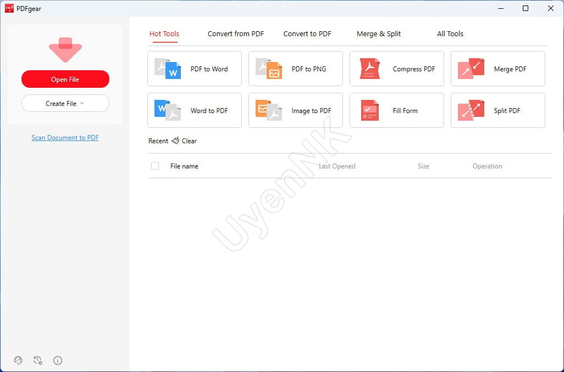Expand the Create File dropdown chevron
The height and width of the screenshot is (372, 564).
(x=82, y=103)
